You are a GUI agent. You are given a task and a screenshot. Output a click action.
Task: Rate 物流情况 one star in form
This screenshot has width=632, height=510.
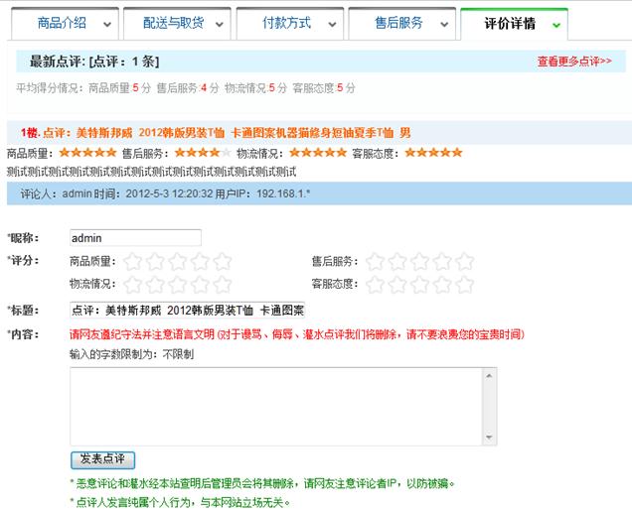[x=132, y=285]
